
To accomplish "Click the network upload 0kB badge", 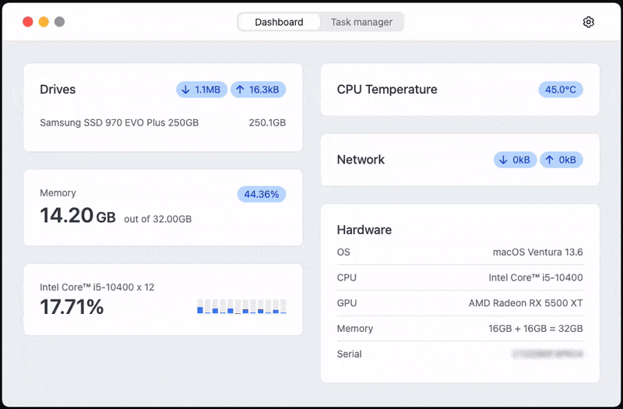I will [561, 160].
